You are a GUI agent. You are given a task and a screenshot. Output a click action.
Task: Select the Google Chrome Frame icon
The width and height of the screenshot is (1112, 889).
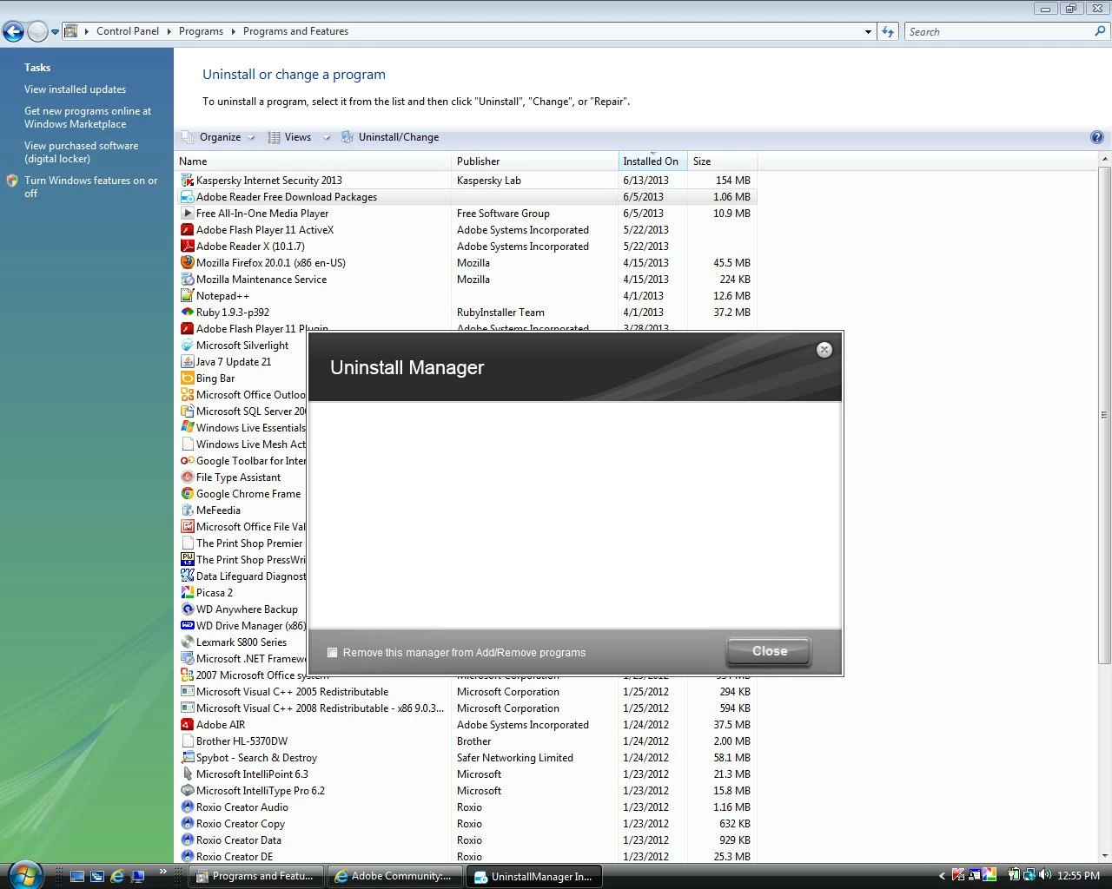[187, 494]
